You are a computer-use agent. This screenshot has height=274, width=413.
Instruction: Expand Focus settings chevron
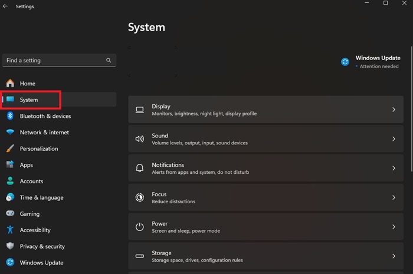click(394, 197)
